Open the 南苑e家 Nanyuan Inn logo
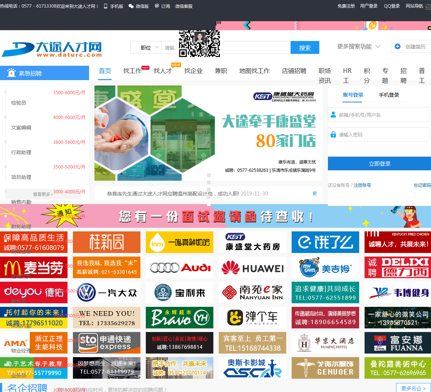Image resolution: width=431 pixels, height=392 pixels. (x=252, y=292)
